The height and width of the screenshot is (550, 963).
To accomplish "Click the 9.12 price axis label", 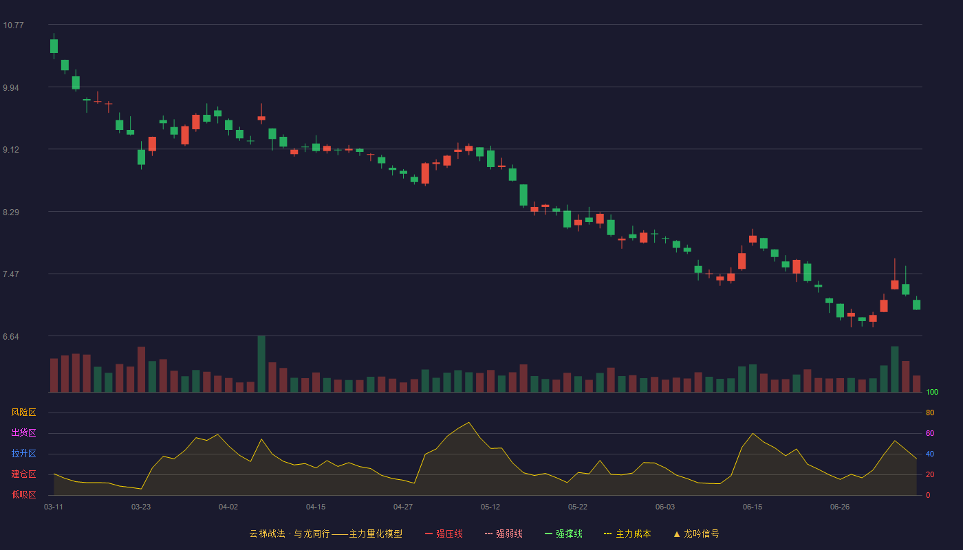I will pyautogui.click(x=12, y=150).
